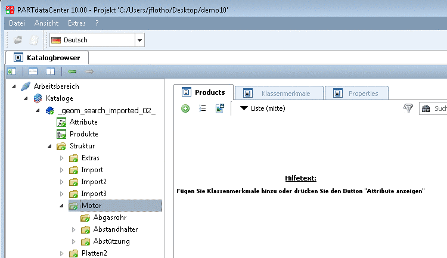Select the Produkte tree item
The width and height of the screenshot is (447, 258).
pyautogui.click(x=84, y=134)
